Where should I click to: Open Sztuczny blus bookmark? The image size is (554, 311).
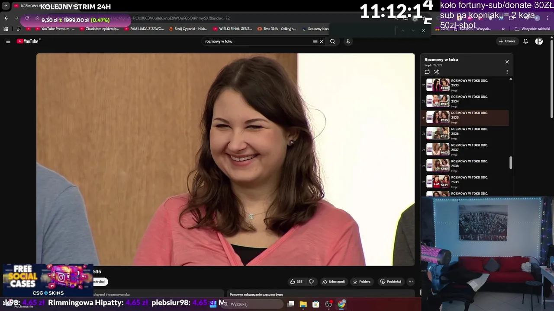(315, 29)
